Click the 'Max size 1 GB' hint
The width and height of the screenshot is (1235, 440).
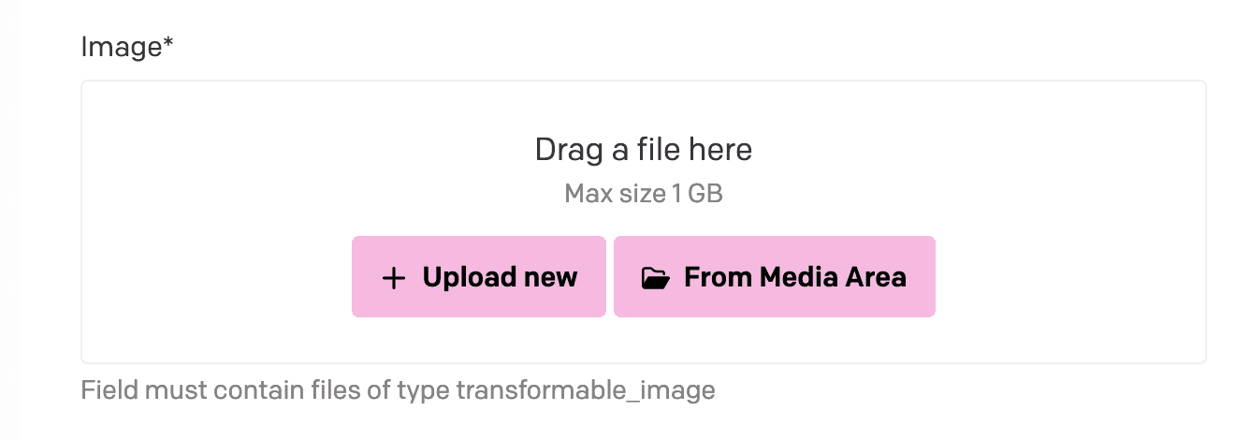coord(644,194)
